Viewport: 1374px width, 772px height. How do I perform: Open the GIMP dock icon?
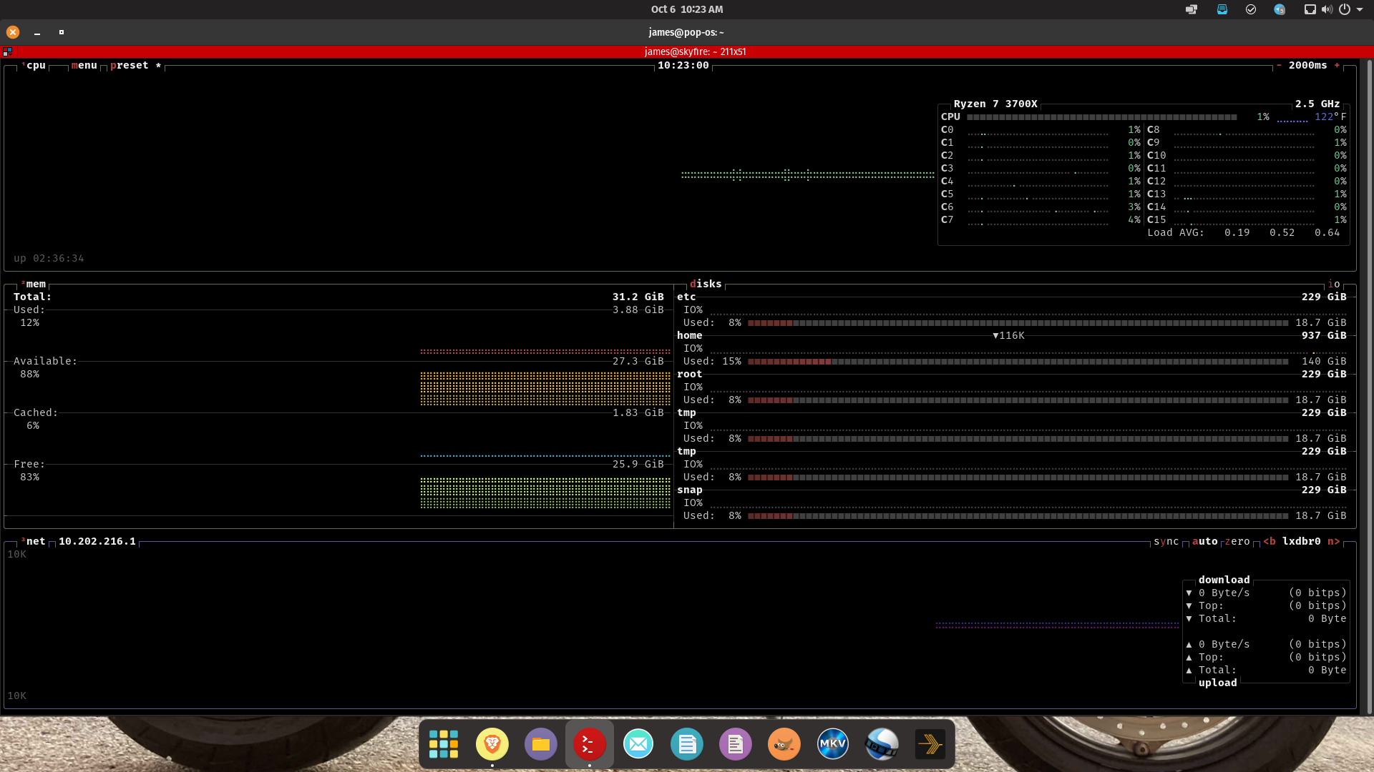click(784, 744)
